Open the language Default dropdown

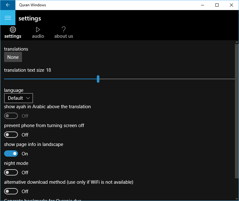pos(19,98)
